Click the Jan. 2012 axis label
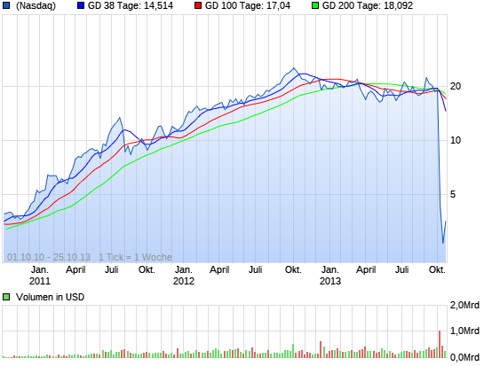 [184, 276]
